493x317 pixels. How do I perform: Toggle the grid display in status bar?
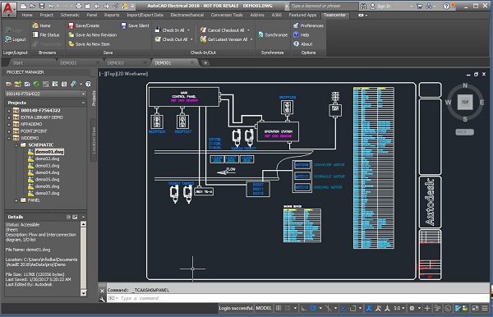(x=279, y=308)
